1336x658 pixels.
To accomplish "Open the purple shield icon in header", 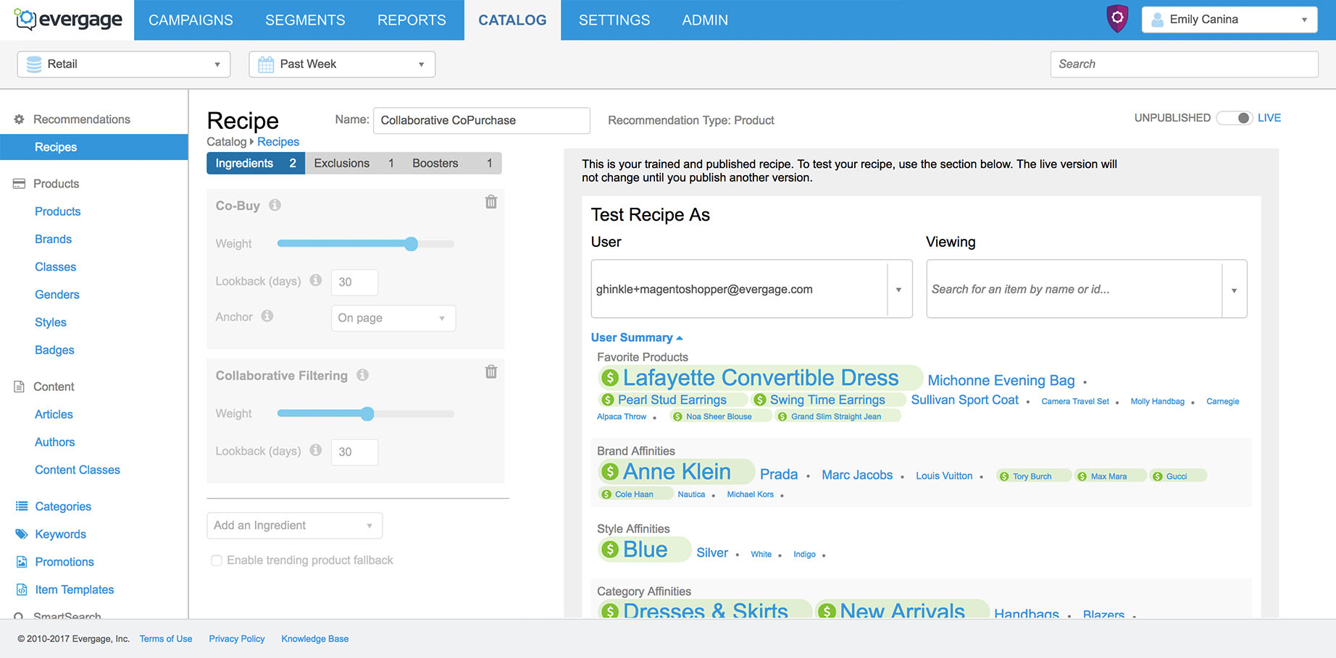I will coord(1117,19).
